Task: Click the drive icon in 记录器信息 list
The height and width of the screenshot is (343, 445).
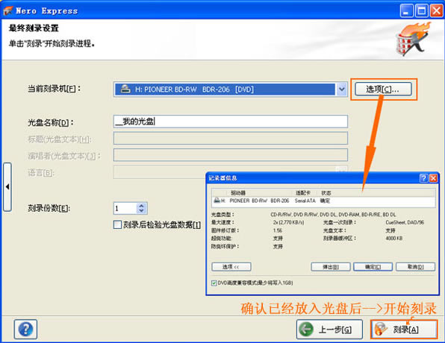Action: [217, 201]
